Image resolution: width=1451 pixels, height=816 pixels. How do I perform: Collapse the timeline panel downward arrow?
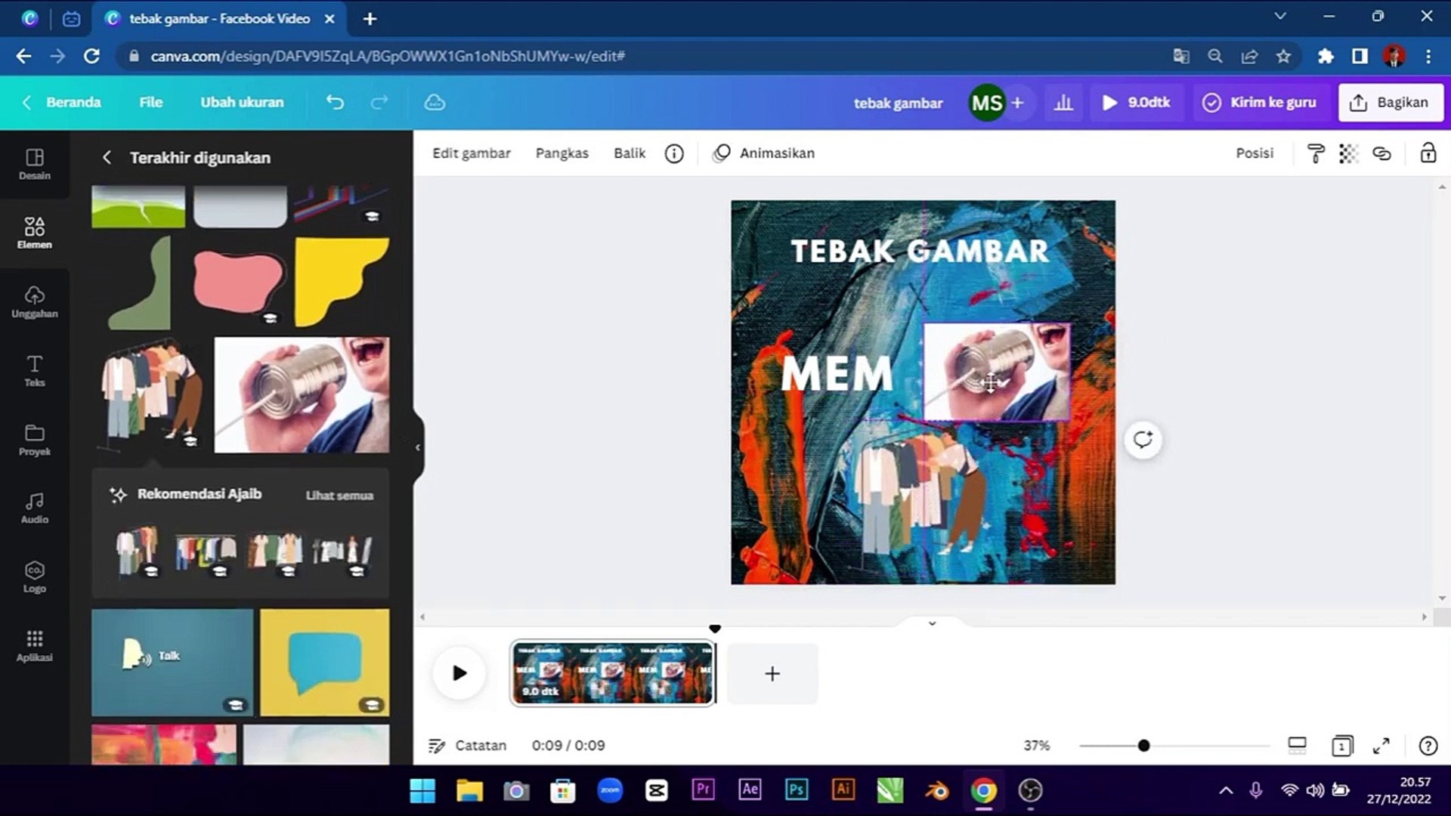931,624
